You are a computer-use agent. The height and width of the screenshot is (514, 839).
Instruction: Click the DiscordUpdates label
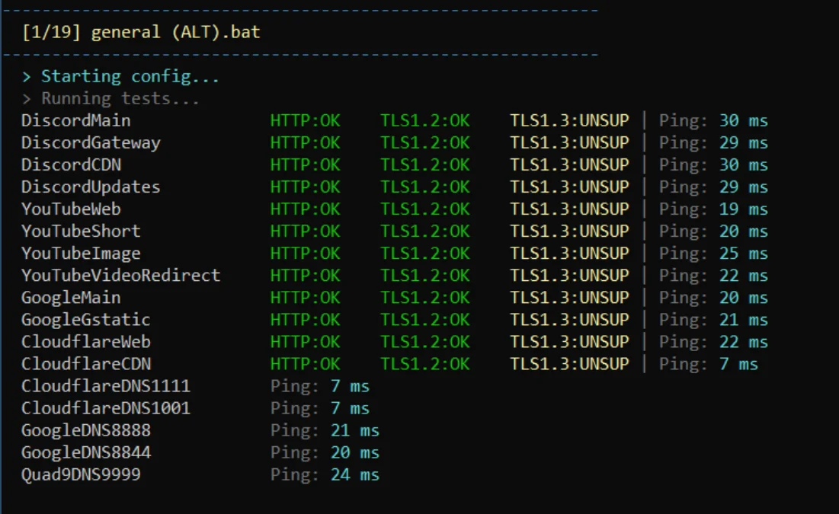coord(91,187)
